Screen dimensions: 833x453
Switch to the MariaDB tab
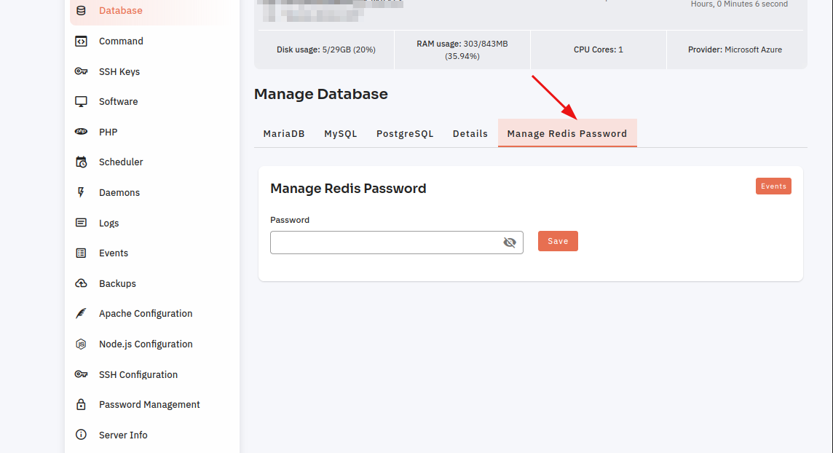(284, 134)
